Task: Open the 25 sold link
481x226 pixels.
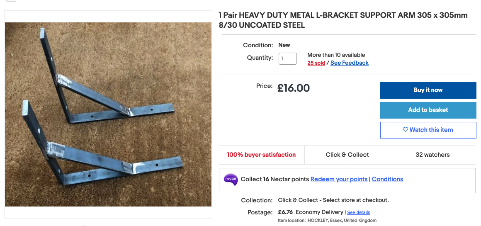Action: coord(316,63)
